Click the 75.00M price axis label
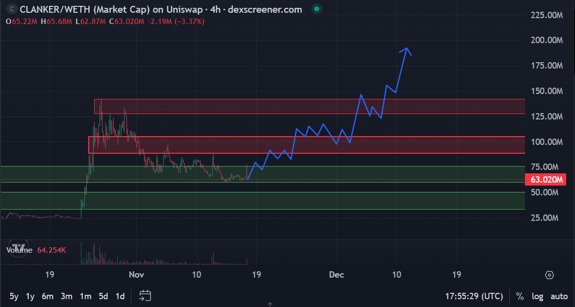 pyautogui.click(x=545, y=167)
